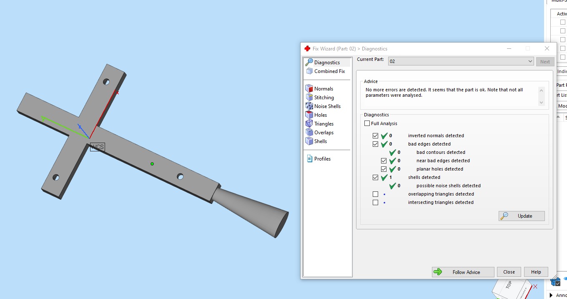Open the Combined Fix page

click(x=328, y=71)
